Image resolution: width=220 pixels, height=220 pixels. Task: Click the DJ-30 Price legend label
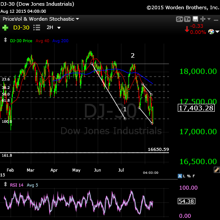pyautogui.click(x=21, y=41)
